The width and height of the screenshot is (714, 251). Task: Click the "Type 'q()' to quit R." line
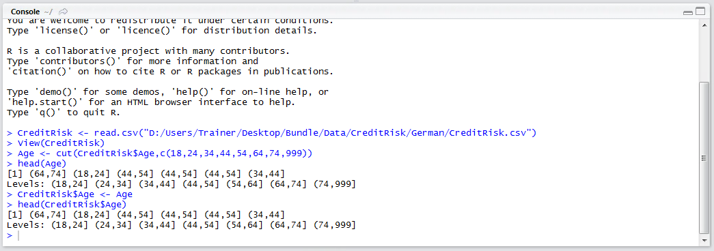64,113
